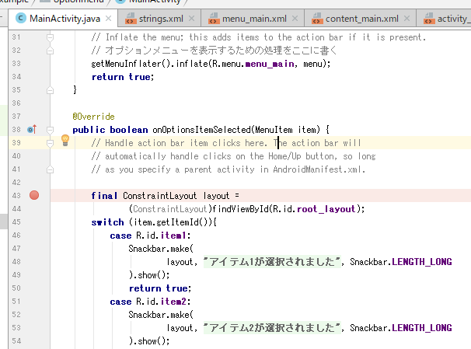Click the item1 case label
Viewport: 471px width, 349px height.
point(173,236)
